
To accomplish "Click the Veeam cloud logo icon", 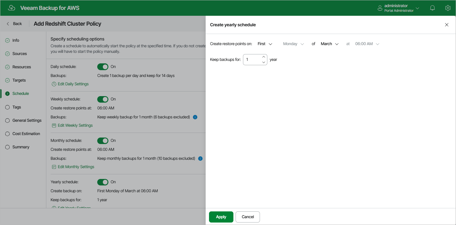I will tap(11, 8).
